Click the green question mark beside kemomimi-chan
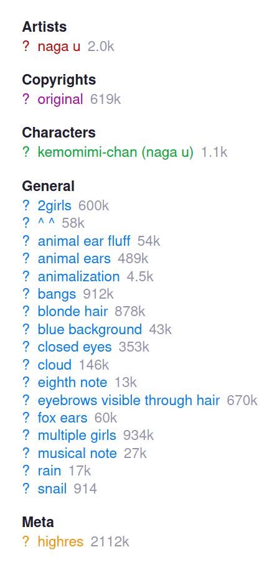The height and width of the screenshot is (570, 277). (26, 152)
